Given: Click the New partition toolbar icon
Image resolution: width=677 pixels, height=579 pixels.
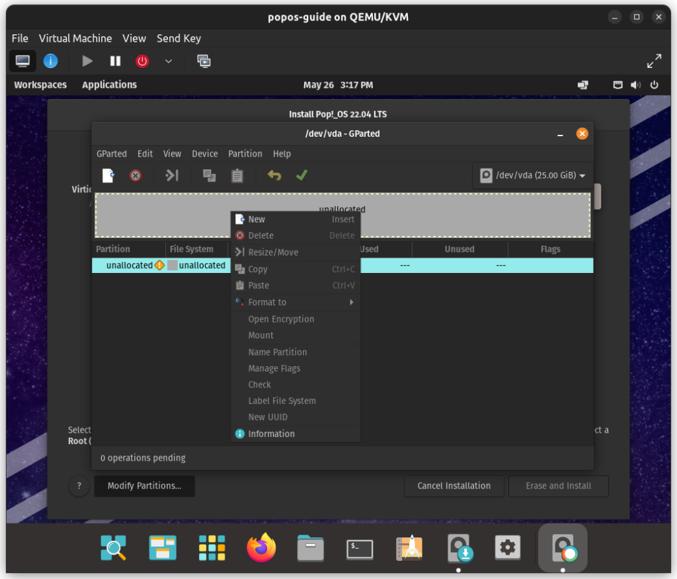Looking at the screenshot, I should pyautogui.click(x=108, y=176).
